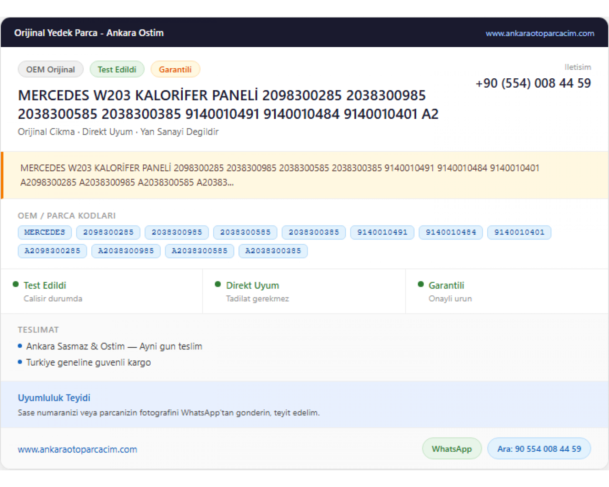Select the green Test Edildi badge
609x487 pixels.
(x=117, y=69)
